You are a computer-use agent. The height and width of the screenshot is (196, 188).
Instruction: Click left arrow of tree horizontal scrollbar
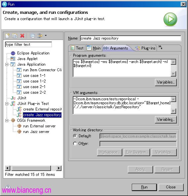[8, 168]
